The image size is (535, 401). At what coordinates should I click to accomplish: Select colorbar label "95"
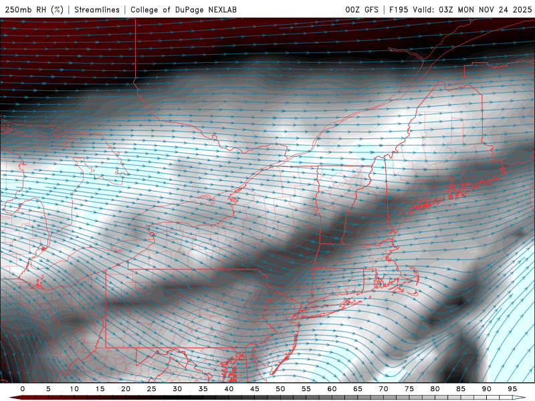tap(512, 389)
